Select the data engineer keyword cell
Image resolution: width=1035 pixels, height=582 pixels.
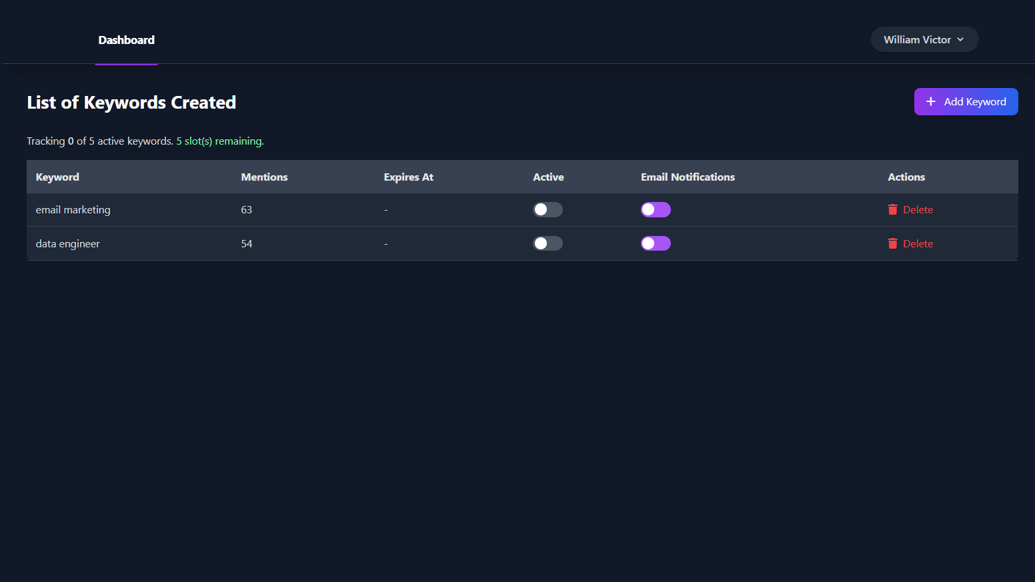67,243
